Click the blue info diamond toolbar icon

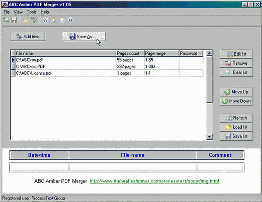[70, 20]
